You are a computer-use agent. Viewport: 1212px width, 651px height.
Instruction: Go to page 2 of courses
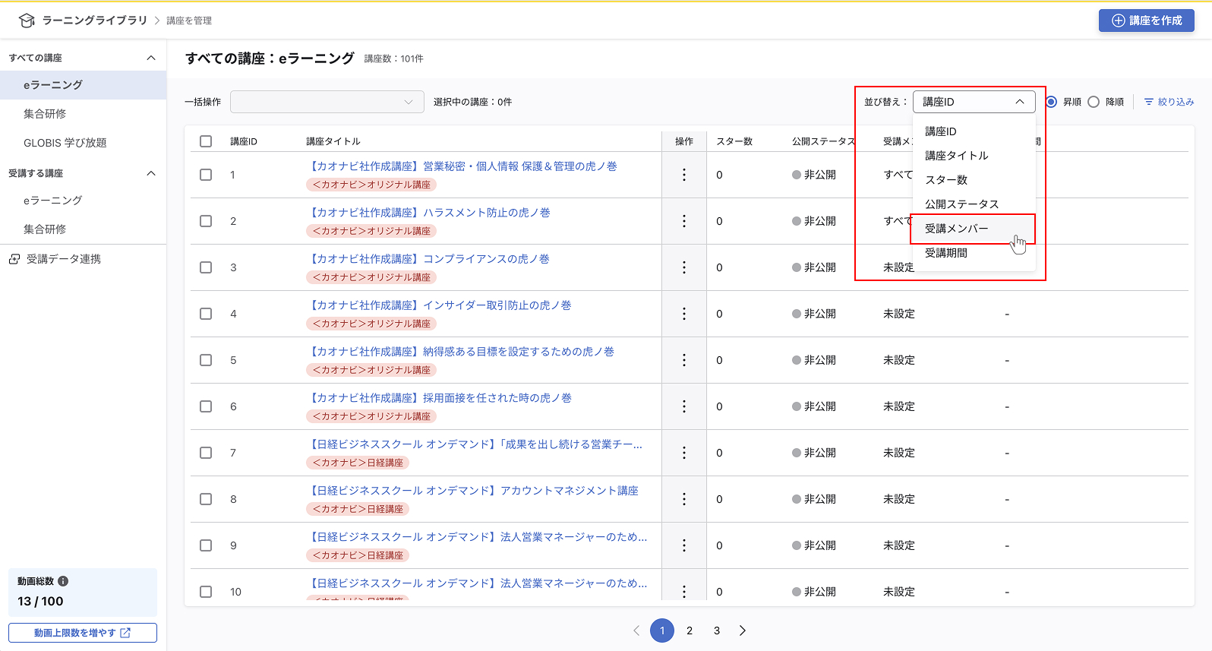690,630
